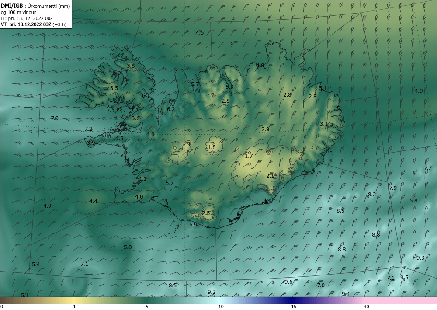Click the 5.3 value label
Screen dimensions: 437x310
click(x=229, y=87)
